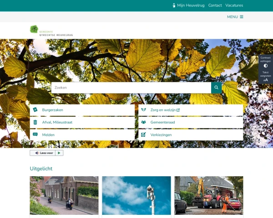The width and height of the screenshot is (273, 218).
Task: Open Mijn Heuvelrug login link
Action: point(188,5)
